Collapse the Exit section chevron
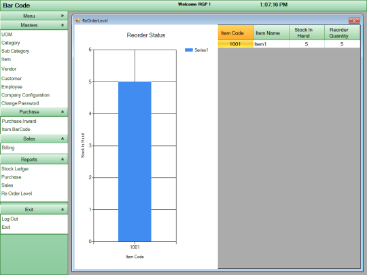The width and height of the screenshot is (367, 275). 63,210
